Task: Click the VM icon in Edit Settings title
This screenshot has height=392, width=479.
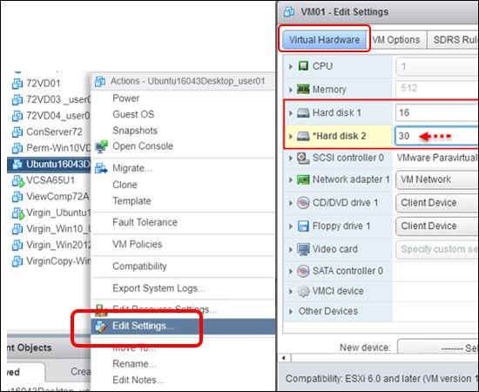Action: click(289, 12)
